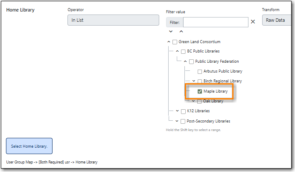Screen dimensions: 295x172
Task: Click inside the Filter text field
Action: point(216,22)
